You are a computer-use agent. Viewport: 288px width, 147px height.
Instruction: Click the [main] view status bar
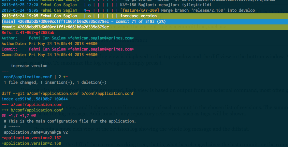click(x=144, y=22)
